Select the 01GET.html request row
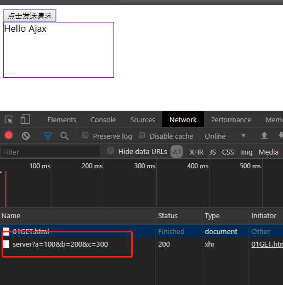Image resolution: width=283 pixels, height=285 pixels. (141, 231)
